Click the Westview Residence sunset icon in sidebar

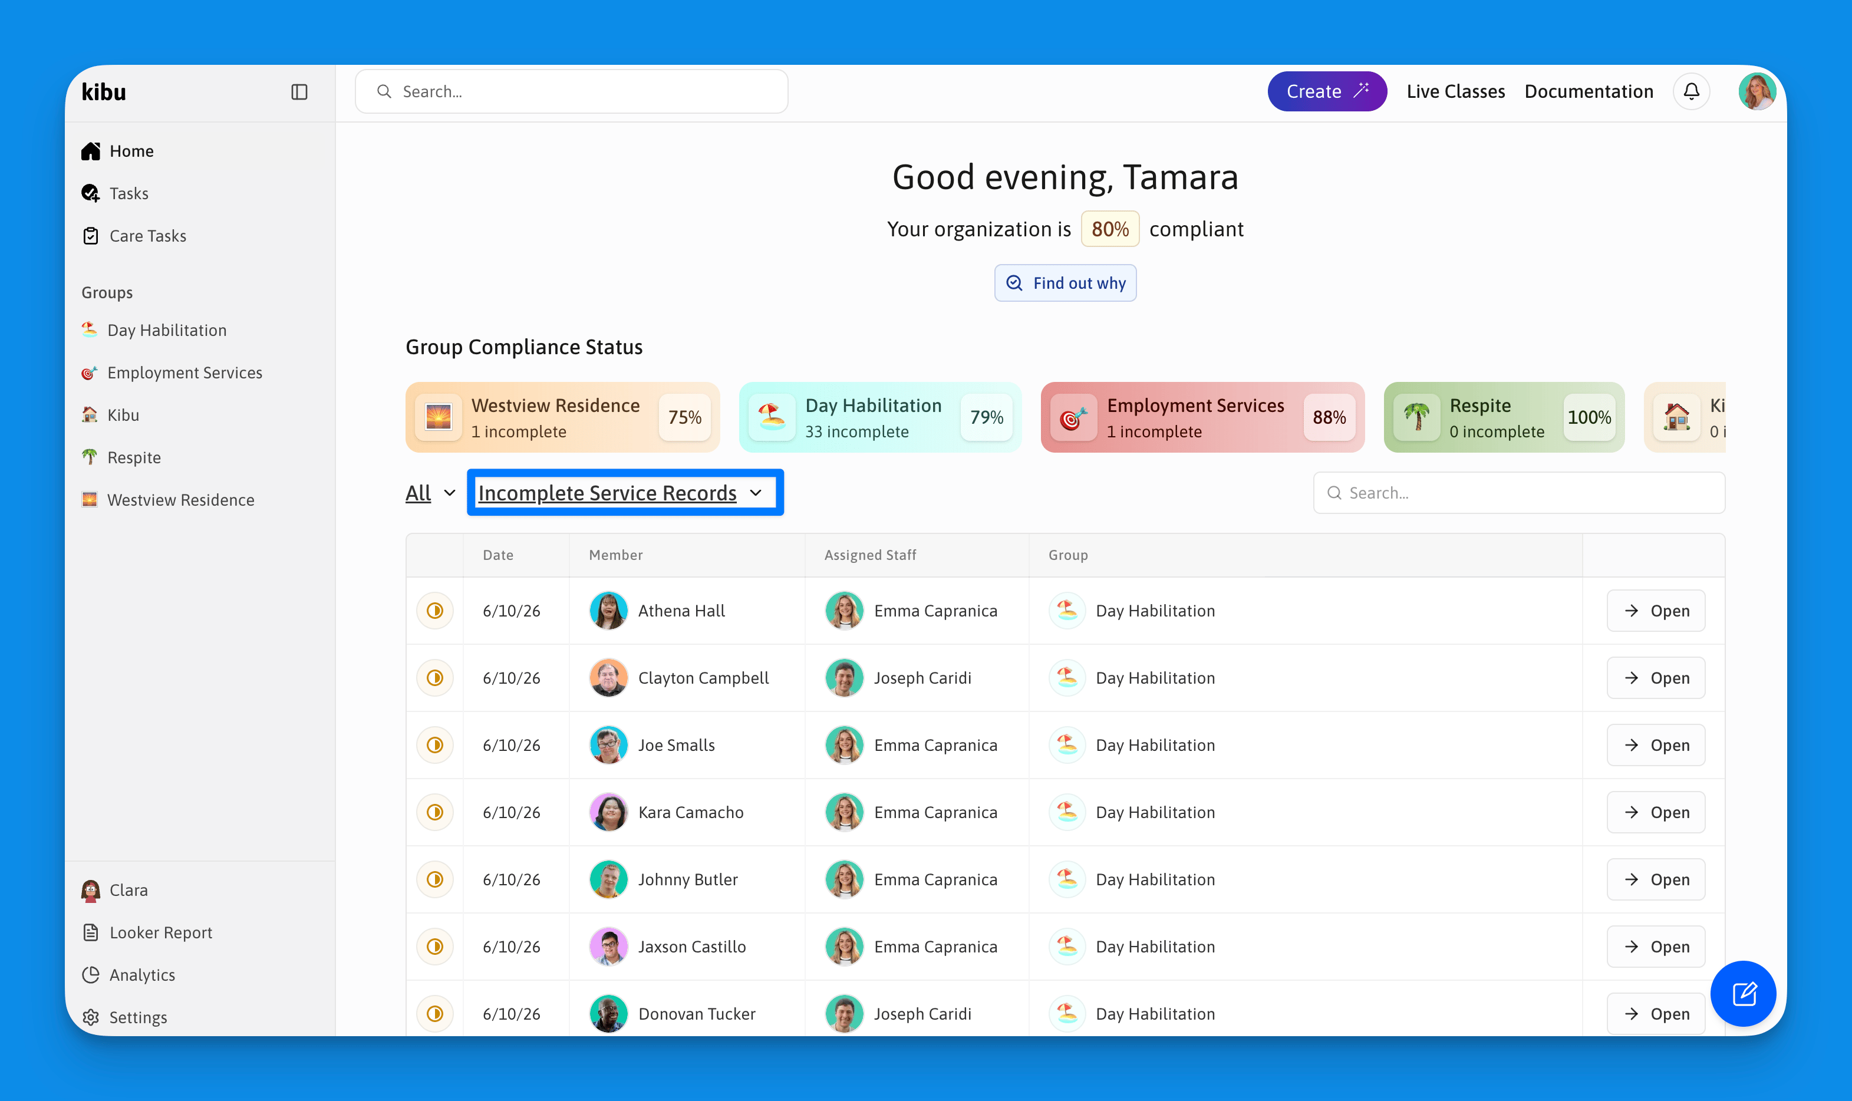pyautogui.click(x=90, y=499)
